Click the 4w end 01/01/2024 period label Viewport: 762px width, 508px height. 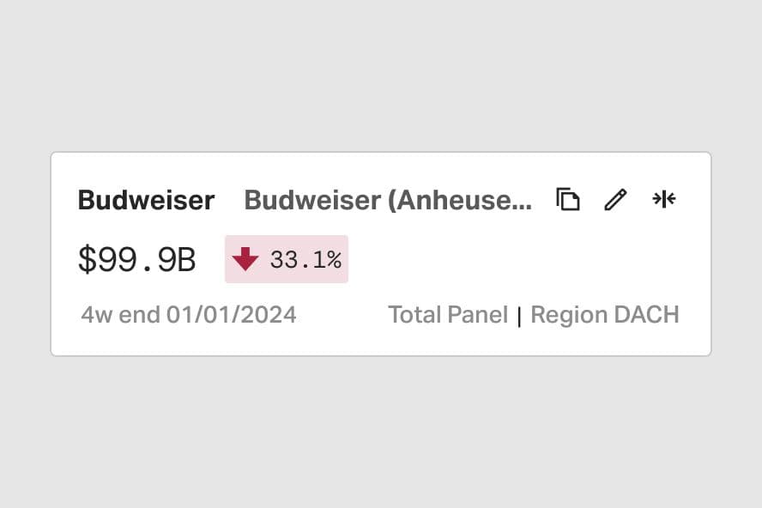189,315
